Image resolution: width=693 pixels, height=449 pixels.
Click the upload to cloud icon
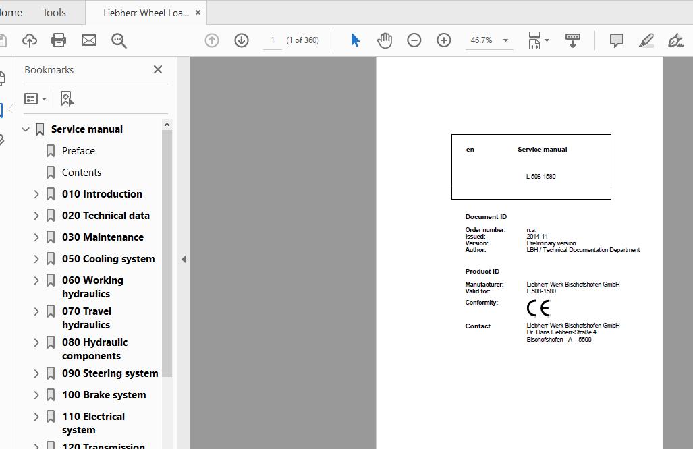(30, 40)
